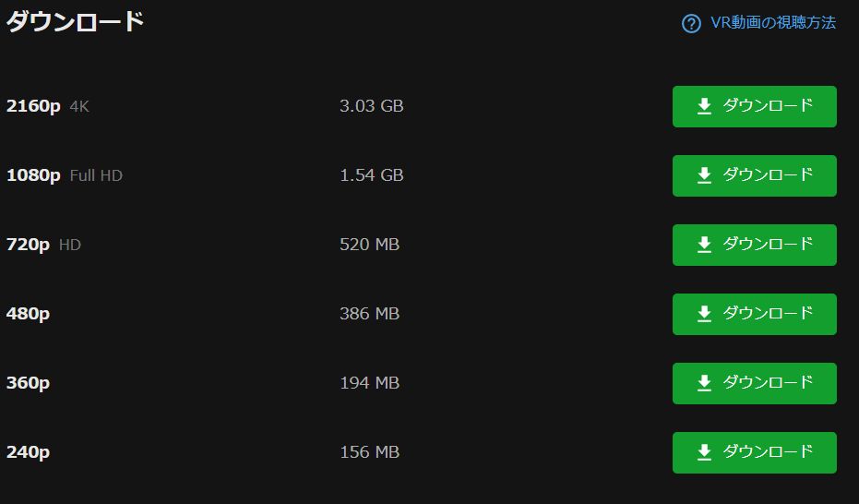This screenshot has height=504, width=859.
Task: Click the download arrow icon for 720p HD
Action: (704, 245)
